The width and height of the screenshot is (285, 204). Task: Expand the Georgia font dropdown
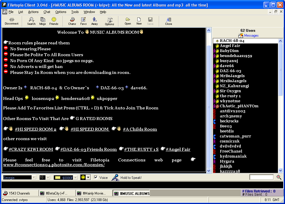pyautogui.click(x=34, y=177)
